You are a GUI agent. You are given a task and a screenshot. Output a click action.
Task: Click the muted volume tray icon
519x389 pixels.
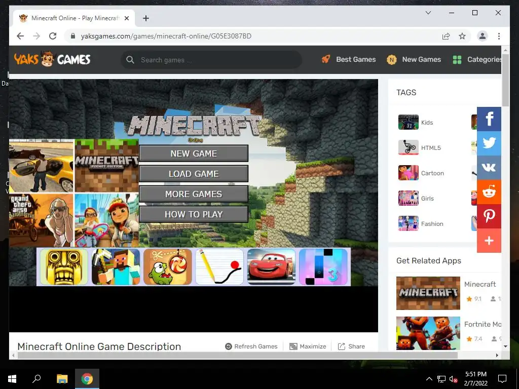453,379
